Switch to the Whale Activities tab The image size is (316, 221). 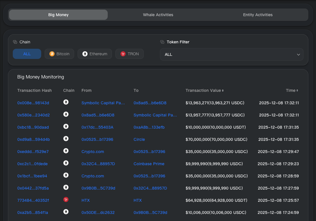(158, 14)
